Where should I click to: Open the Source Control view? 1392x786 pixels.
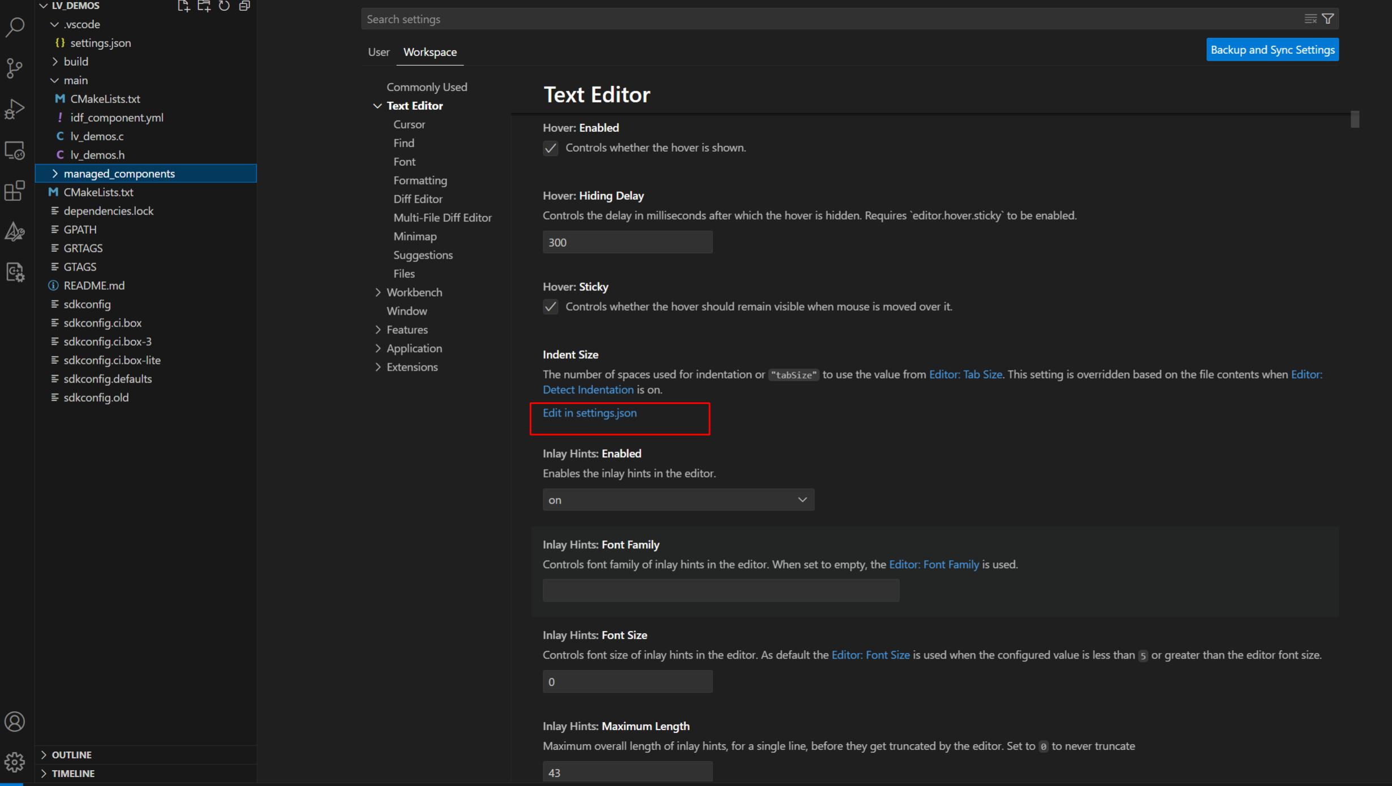tap(15, 68)
